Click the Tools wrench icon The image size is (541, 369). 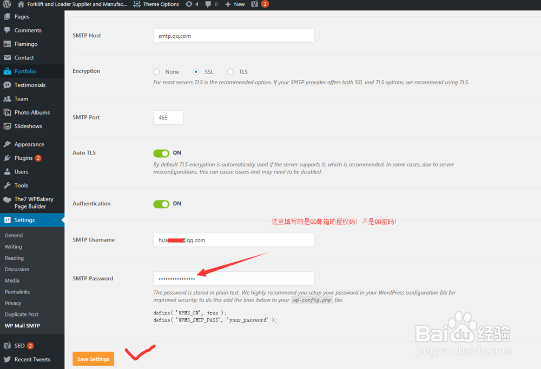(x=7, y=185)
